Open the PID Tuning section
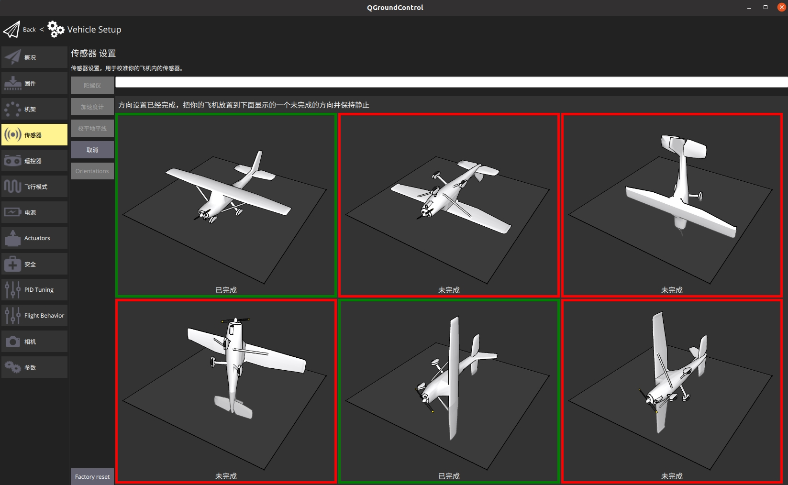The height and width of the screenshot is (485, 788). pyautogui.click(x=34, y=290)
